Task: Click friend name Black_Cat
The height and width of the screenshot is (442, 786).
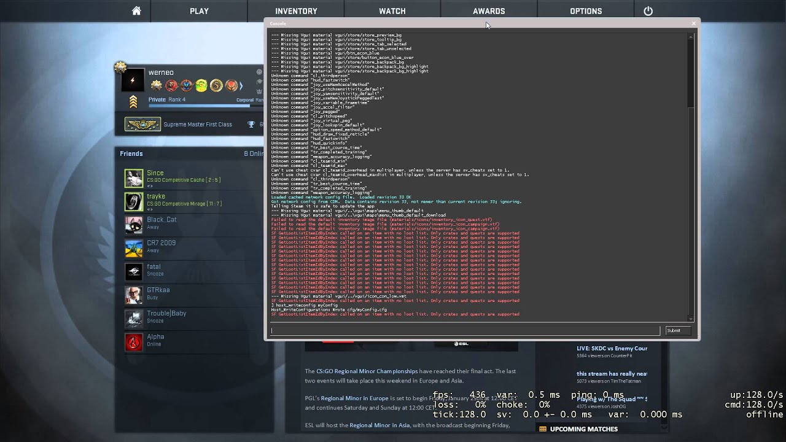Action: 161,220
